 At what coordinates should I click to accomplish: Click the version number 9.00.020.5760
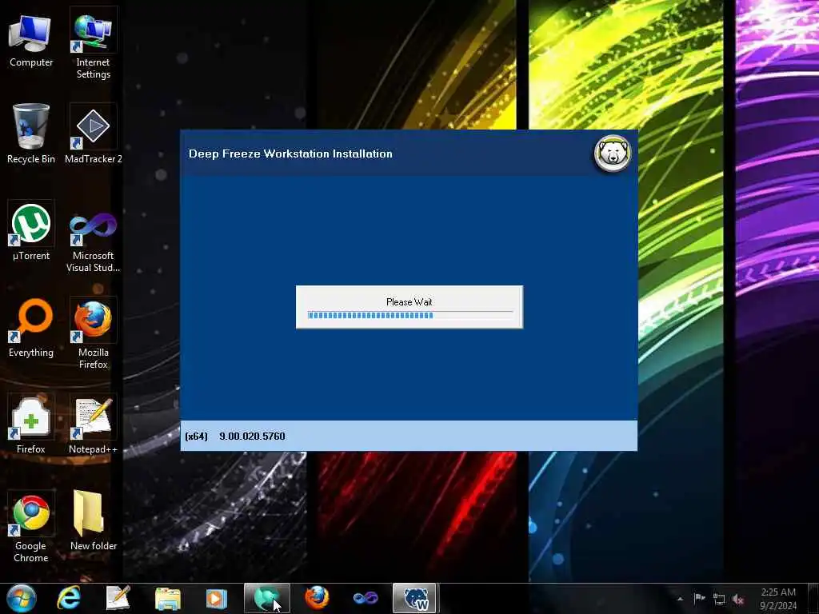(x=252, y=436)
